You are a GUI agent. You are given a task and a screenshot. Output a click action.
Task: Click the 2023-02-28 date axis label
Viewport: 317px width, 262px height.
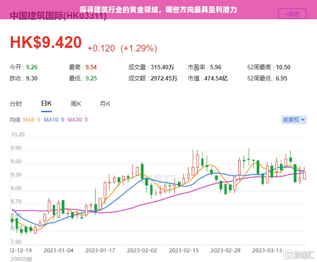pyautogui.click(x=226, y=250)
